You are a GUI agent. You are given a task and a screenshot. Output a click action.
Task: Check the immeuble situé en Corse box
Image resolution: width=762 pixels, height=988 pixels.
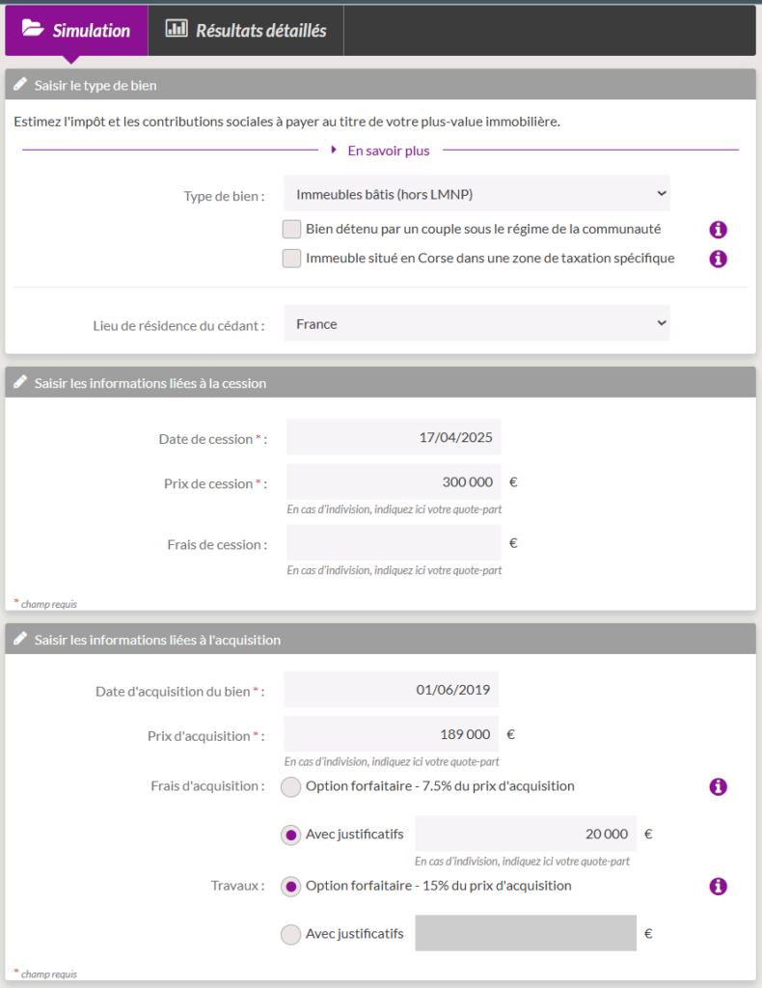tap(291, 259)
